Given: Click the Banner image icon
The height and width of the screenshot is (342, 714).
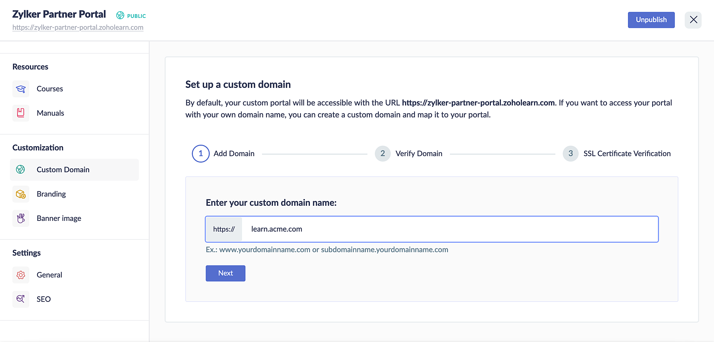Looking at the screenshot, I should (x=21, y=218).
